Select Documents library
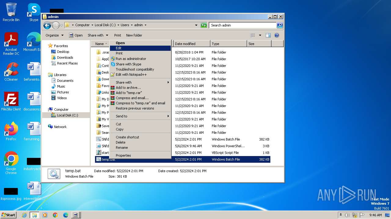This screenshot has width=391, height=219. click(x=65, y=81)
